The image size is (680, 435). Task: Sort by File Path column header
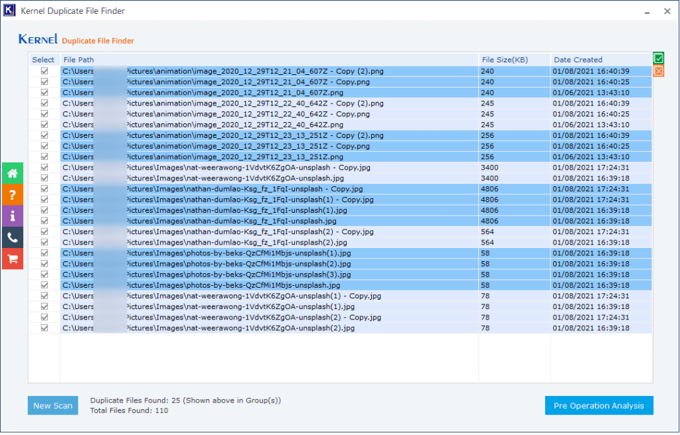(269, 60)
